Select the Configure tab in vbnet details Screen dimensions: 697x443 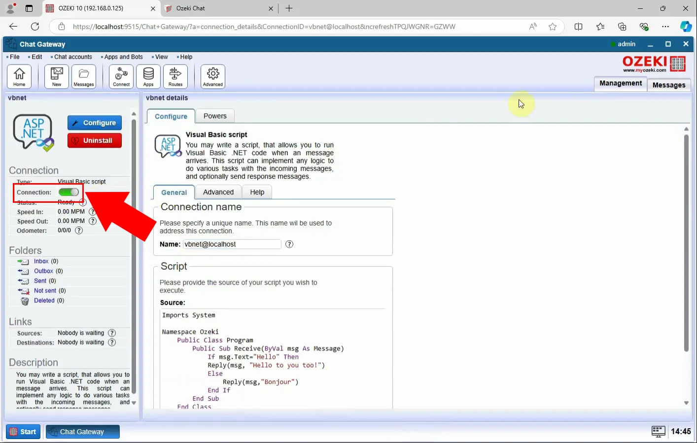click(x=171, y=116)
